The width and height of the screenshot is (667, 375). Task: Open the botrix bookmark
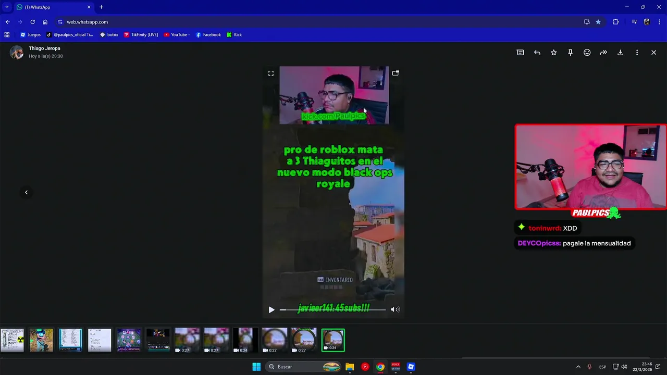point(109,35)
